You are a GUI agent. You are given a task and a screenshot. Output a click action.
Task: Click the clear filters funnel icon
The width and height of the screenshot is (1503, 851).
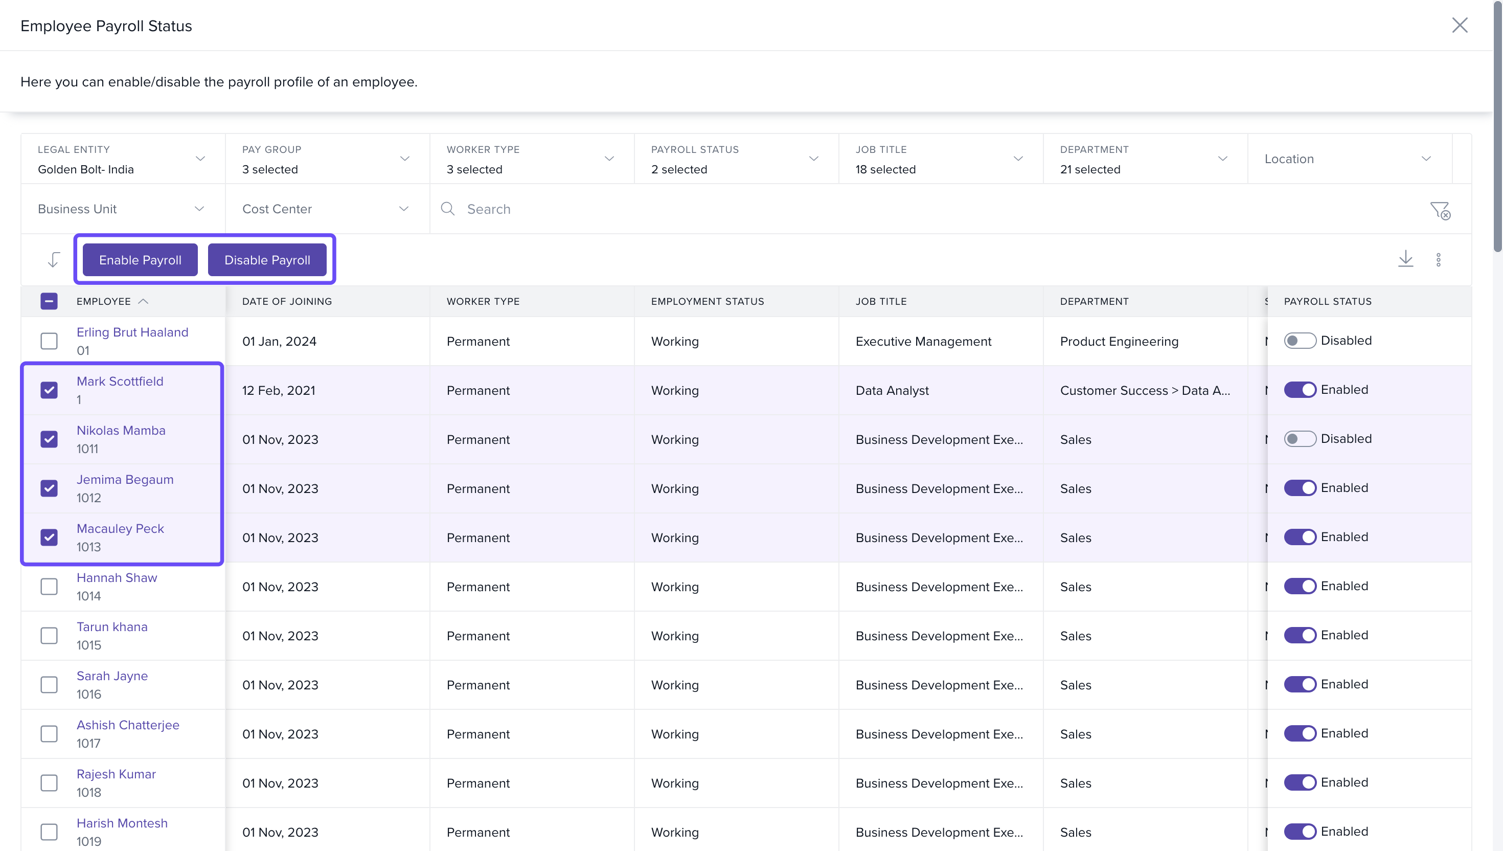point(1440,210)
